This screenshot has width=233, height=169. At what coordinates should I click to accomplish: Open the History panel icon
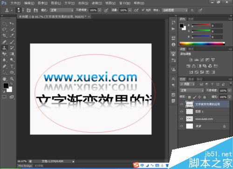[173, 22]
